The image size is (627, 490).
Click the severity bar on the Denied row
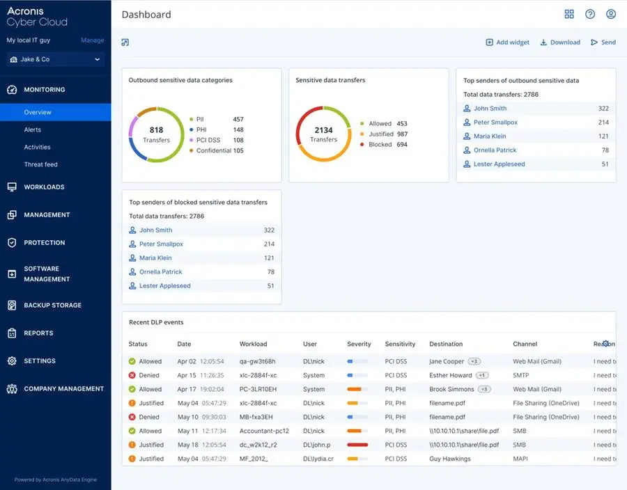point(355,374)
